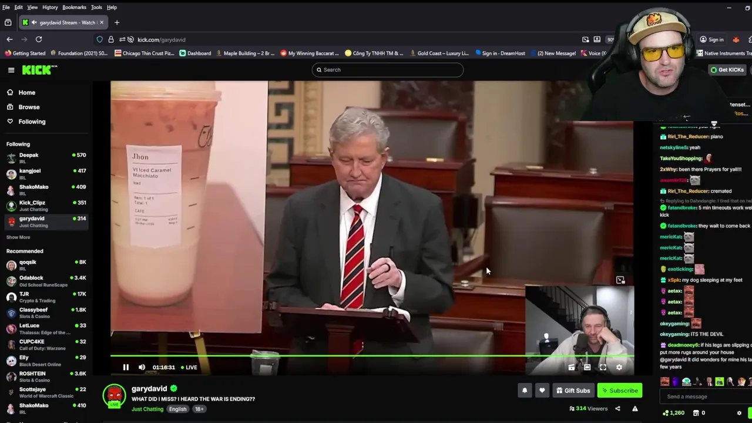
Task: Open Kick_Clipz followed channel
Action: pos(46,206)
